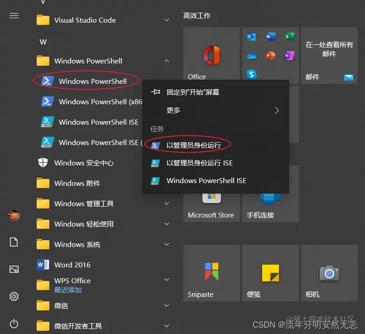Open Documents from the sidebar icon
Screen dimensions: 365x334
(x=14, y=242)
